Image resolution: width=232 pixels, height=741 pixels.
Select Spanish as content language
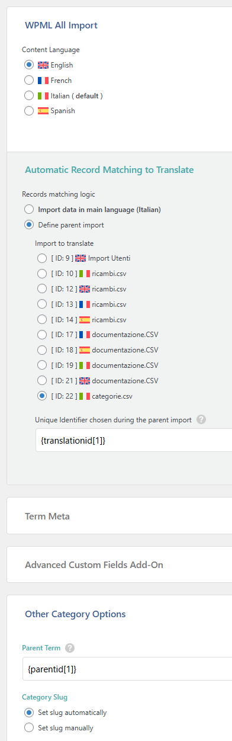coord(29,111)
